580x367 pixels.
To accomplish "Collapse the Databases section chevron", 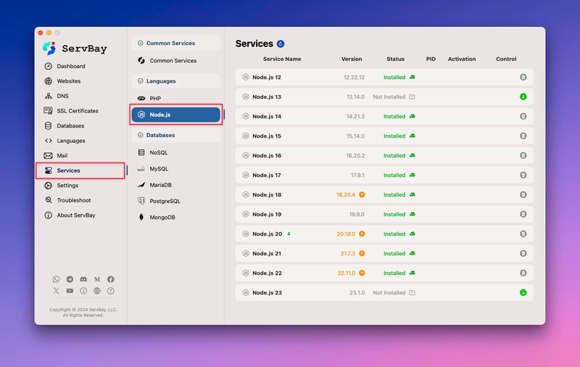I will click(x=141, y=135).
